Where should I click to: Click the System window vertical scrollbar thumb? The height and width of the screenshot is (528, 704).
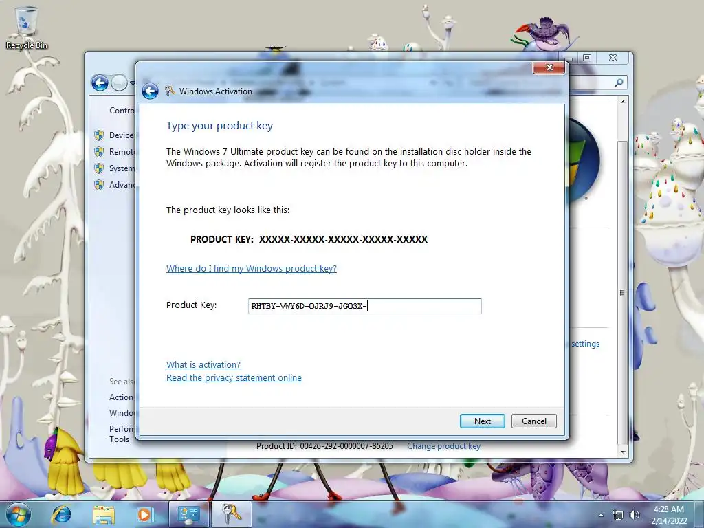click(x=622, y=291)
